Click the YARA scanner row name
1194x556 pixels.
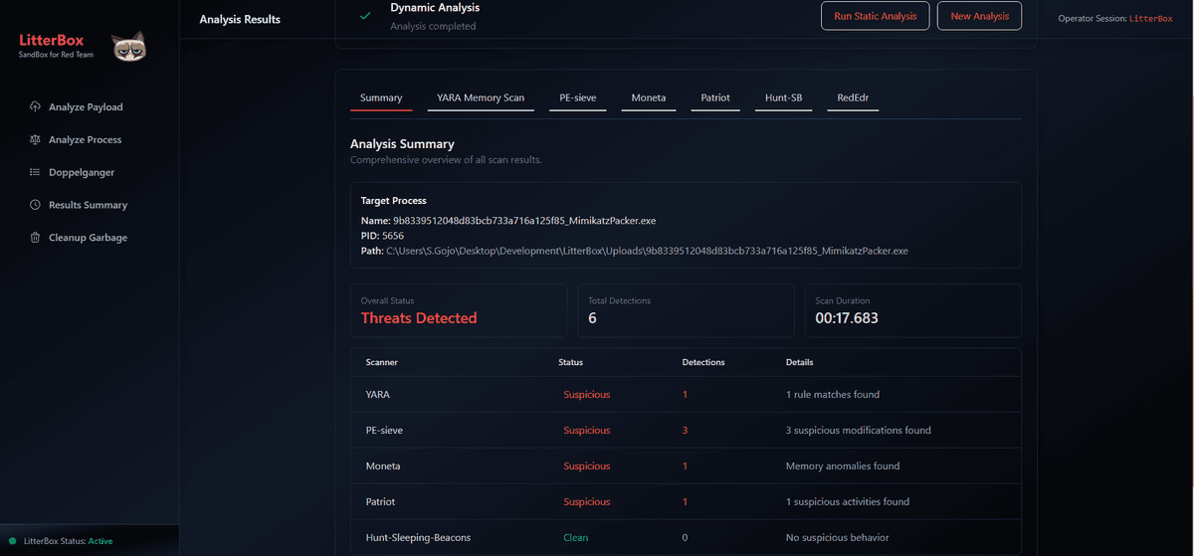[x=378, y=395]
